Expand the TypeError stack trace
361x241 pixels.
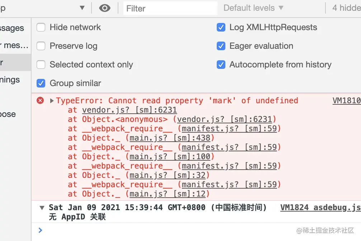coord(52,101)
